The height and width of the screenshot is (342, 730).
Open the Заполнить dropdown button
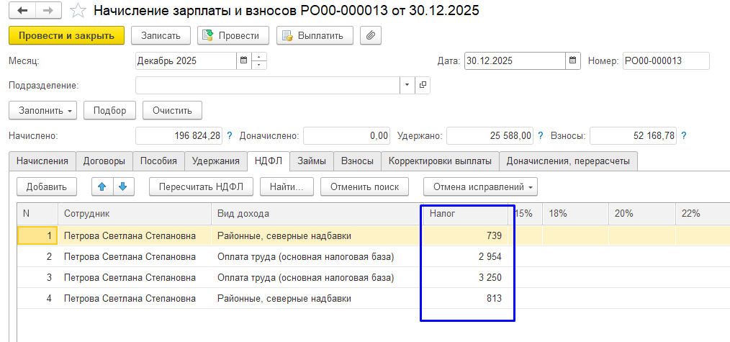[42, 111]
